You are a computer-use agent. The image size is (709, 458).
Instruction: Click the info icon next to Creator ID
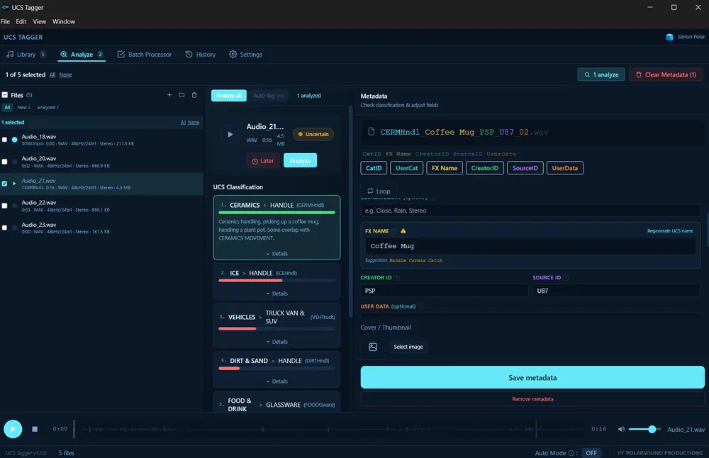click(x=397, y=278)
